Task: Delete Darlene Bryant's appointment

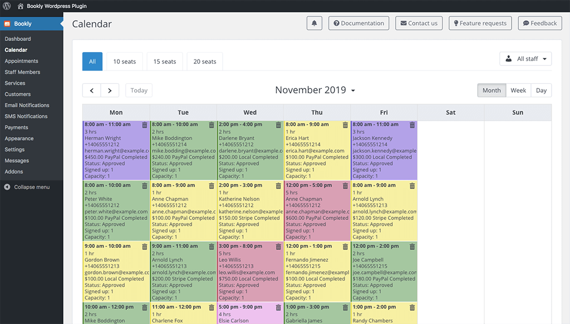Action: [x=278, y=125]
